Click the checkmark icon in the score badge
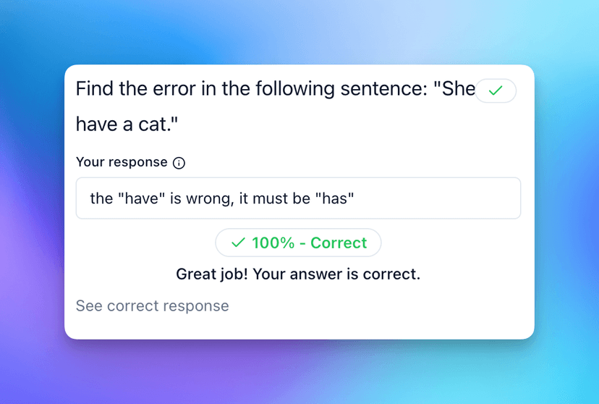 (238, 243)
